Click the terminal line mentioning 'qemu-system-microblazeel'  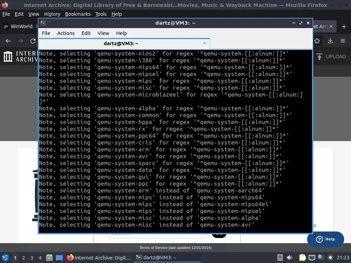pyautogui.click(x=171, y=98)
